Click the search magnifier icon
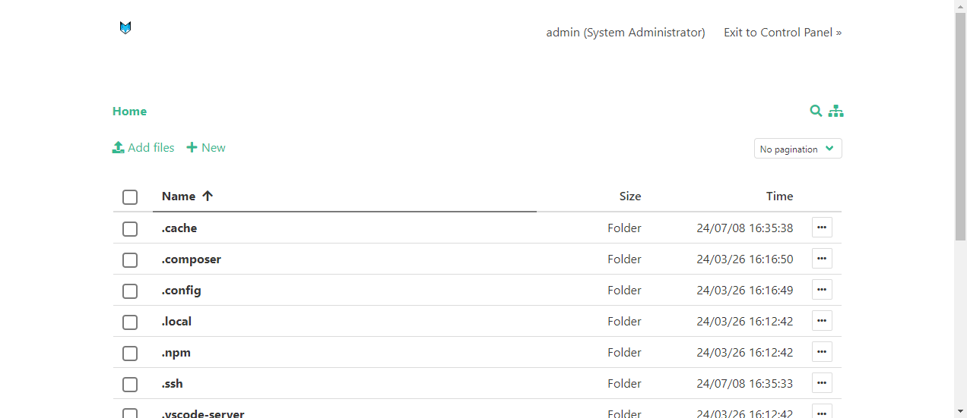 click(x=816, y=111)
